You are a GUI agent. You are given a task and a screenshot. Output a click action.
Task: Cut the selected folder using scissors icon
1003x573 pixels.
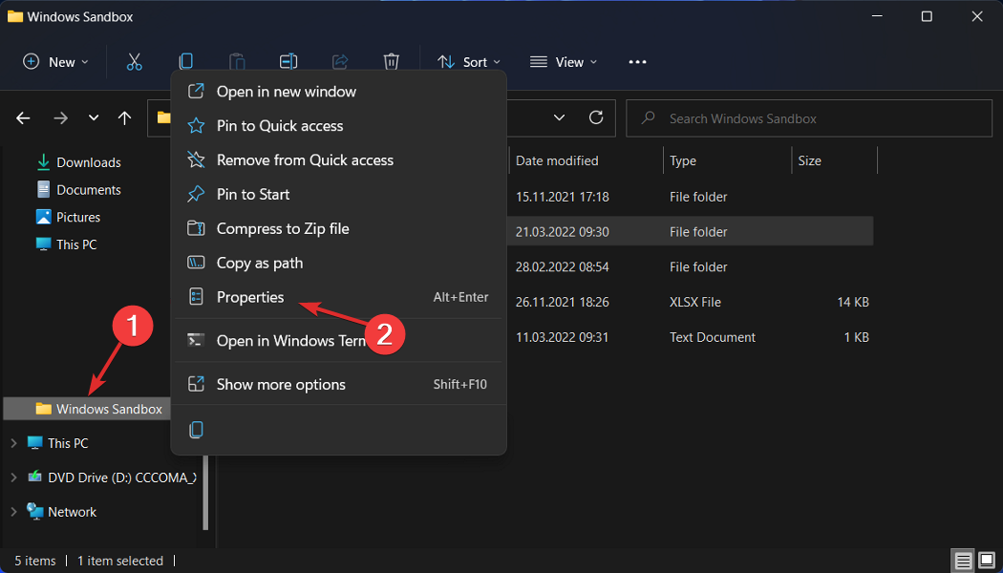(134, 61)
